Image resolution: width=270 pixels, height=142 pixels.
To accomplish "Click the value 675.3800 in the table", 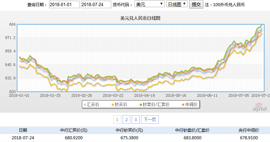I will (x=129, y=138).
